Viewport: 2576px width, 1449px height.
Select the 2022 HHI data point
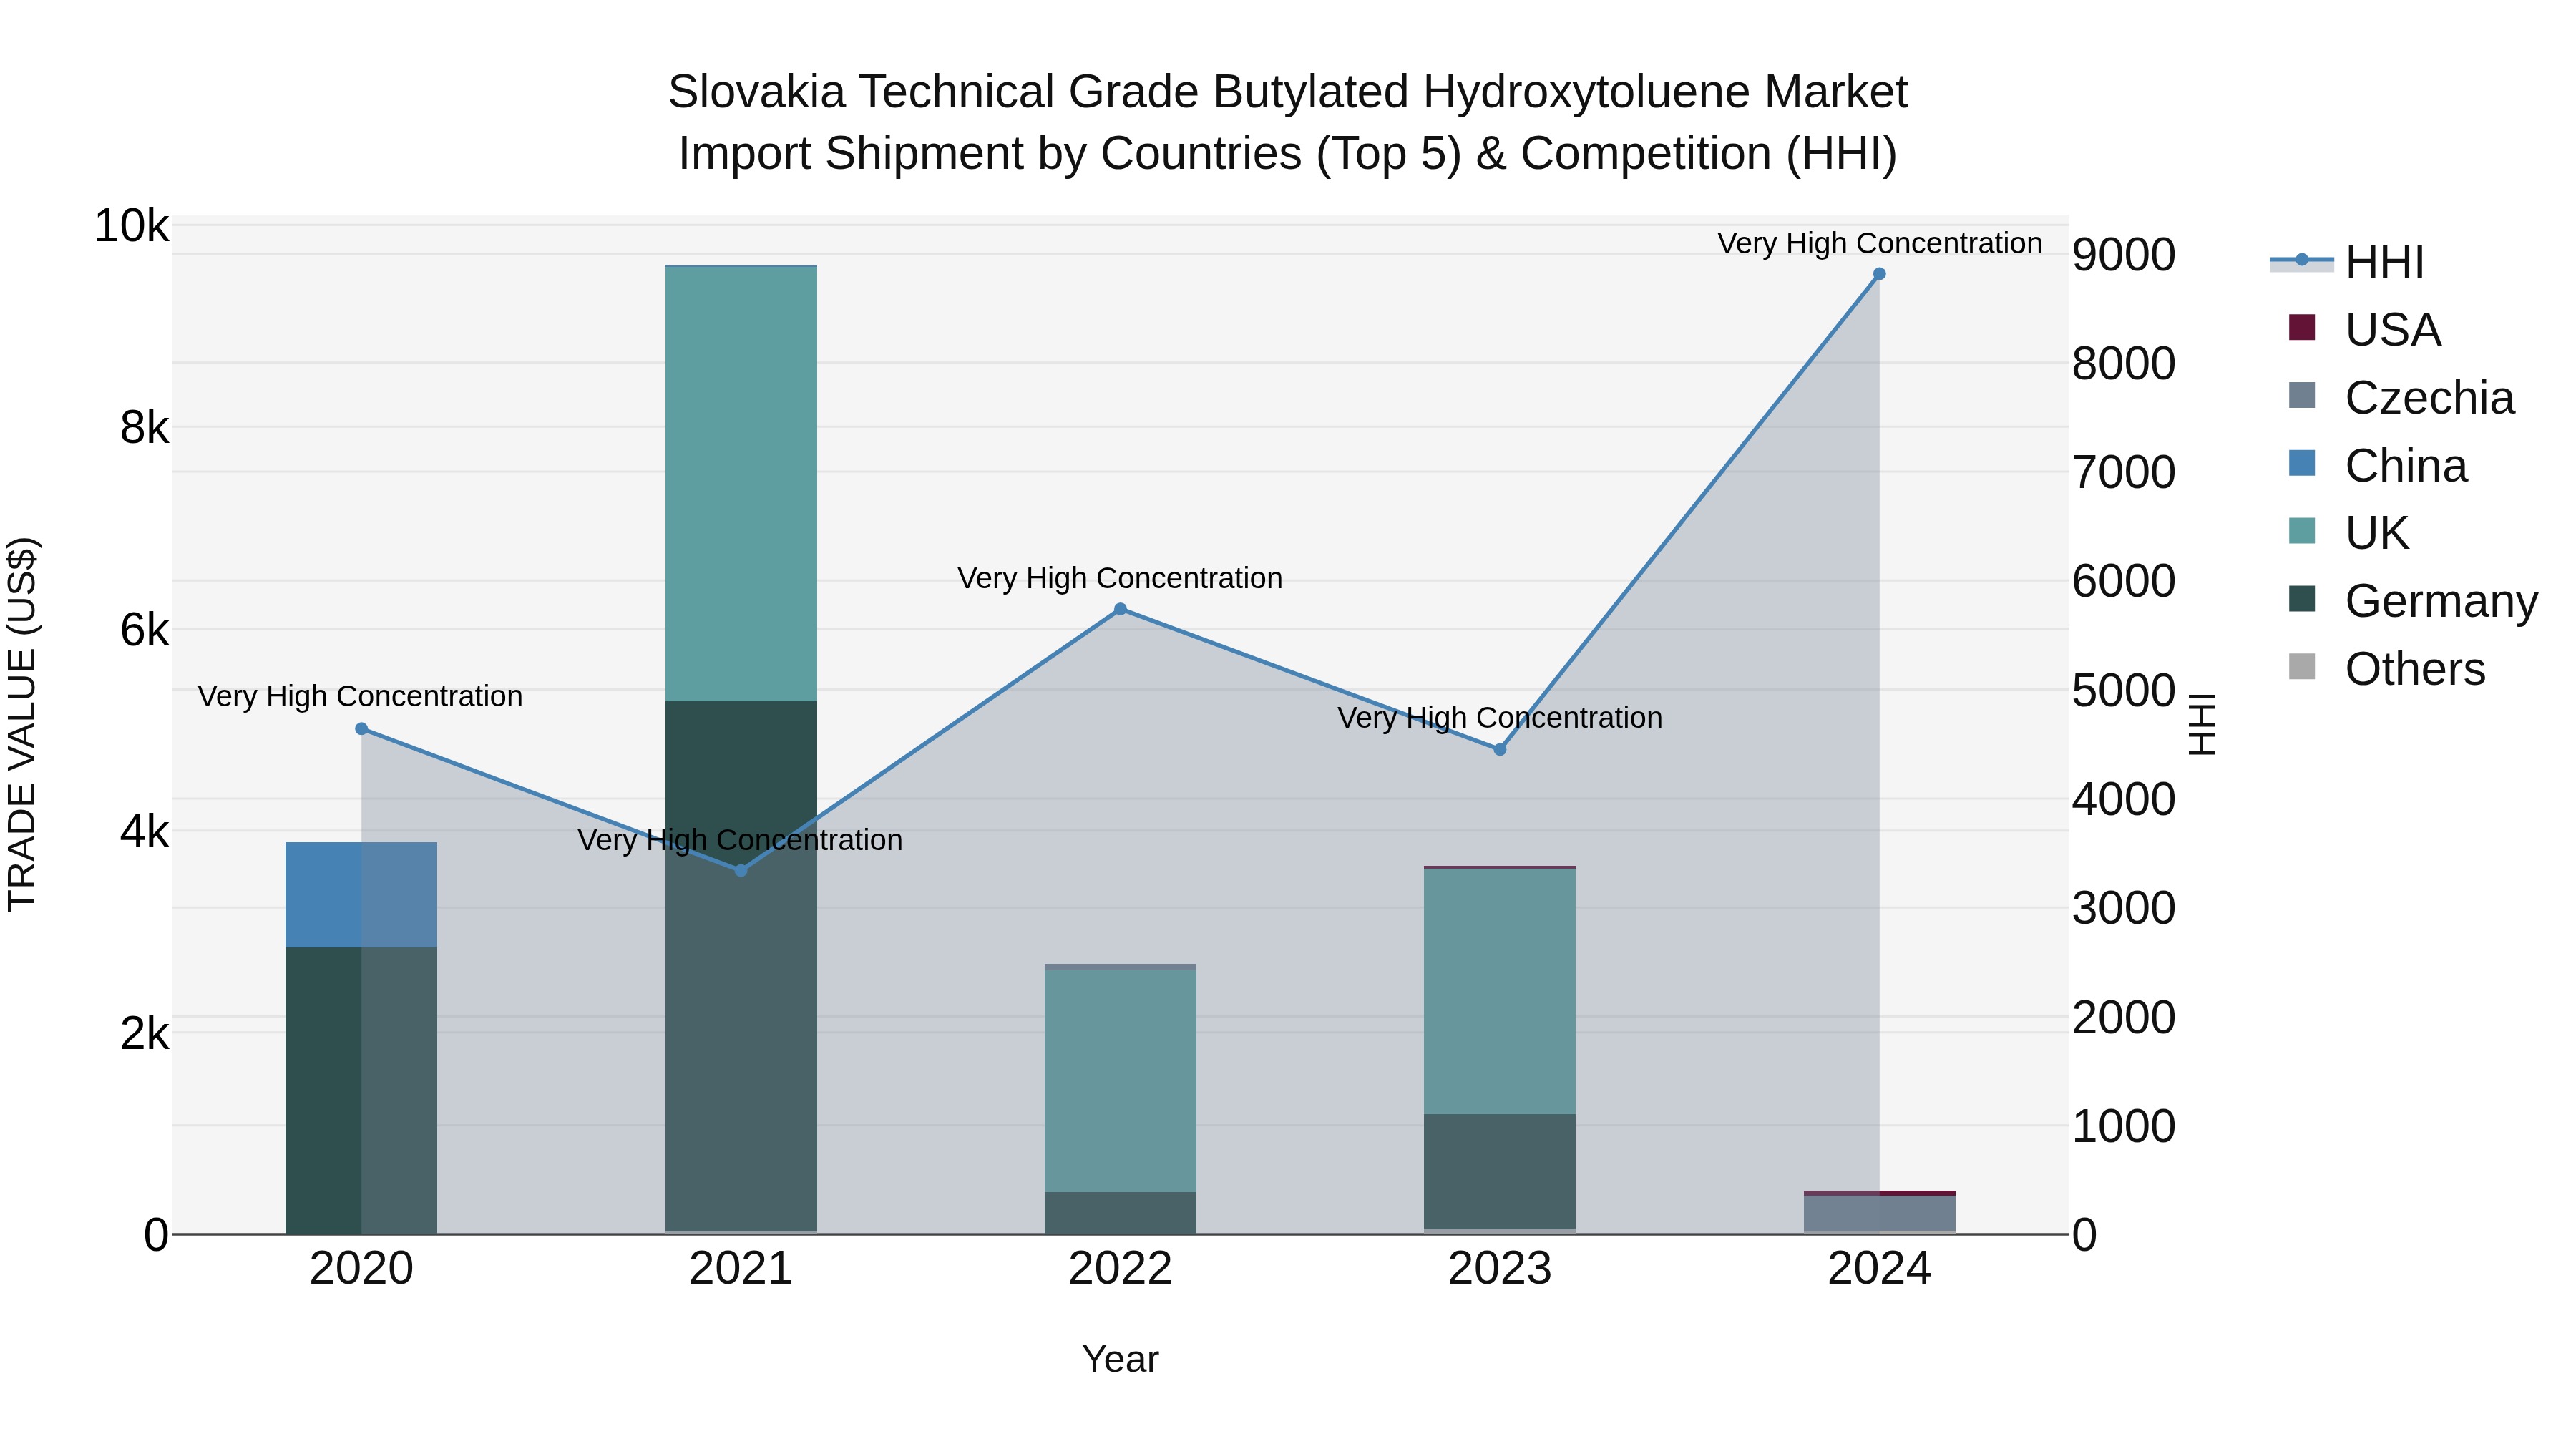(1120, 609)
